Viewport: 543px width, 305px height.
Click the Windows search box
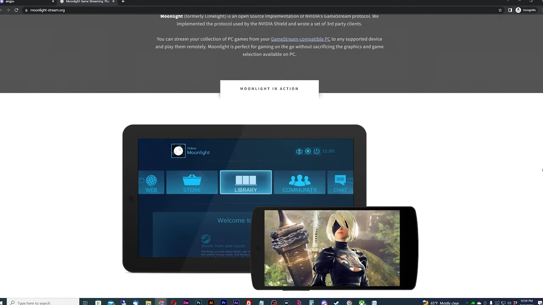click(42, 302)
